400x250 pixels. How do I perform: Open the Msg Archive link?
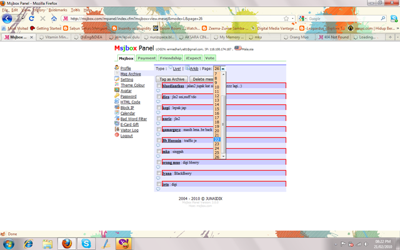click(x=131, y=74)
